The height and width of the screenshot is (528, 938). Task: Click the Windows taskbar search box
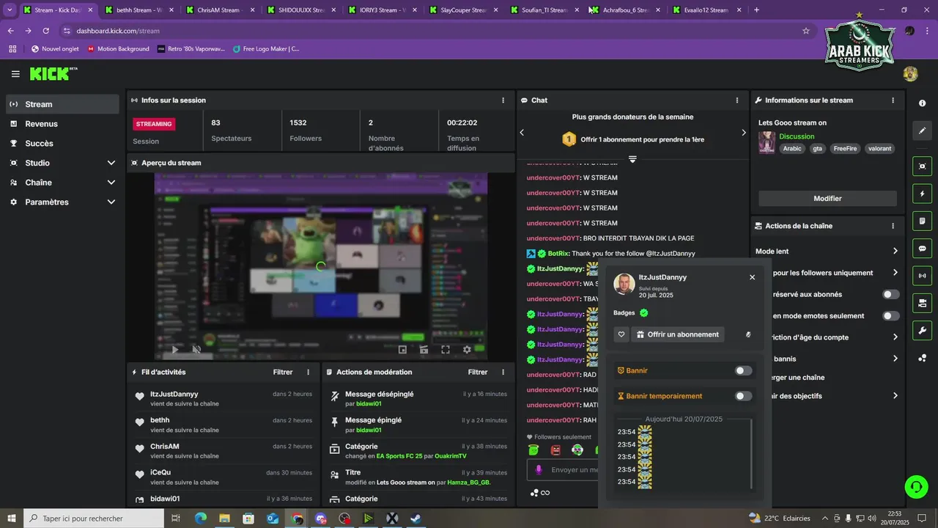pos(94,518)
